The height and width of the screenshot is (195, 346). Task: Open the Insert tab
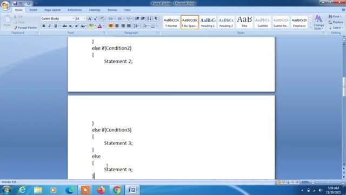pos(34,10)
